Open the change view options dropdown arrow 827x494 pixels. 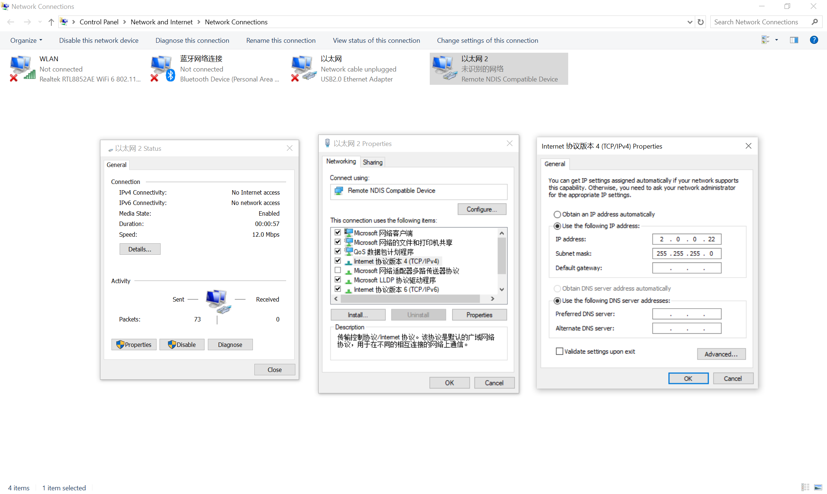(776, 40)
